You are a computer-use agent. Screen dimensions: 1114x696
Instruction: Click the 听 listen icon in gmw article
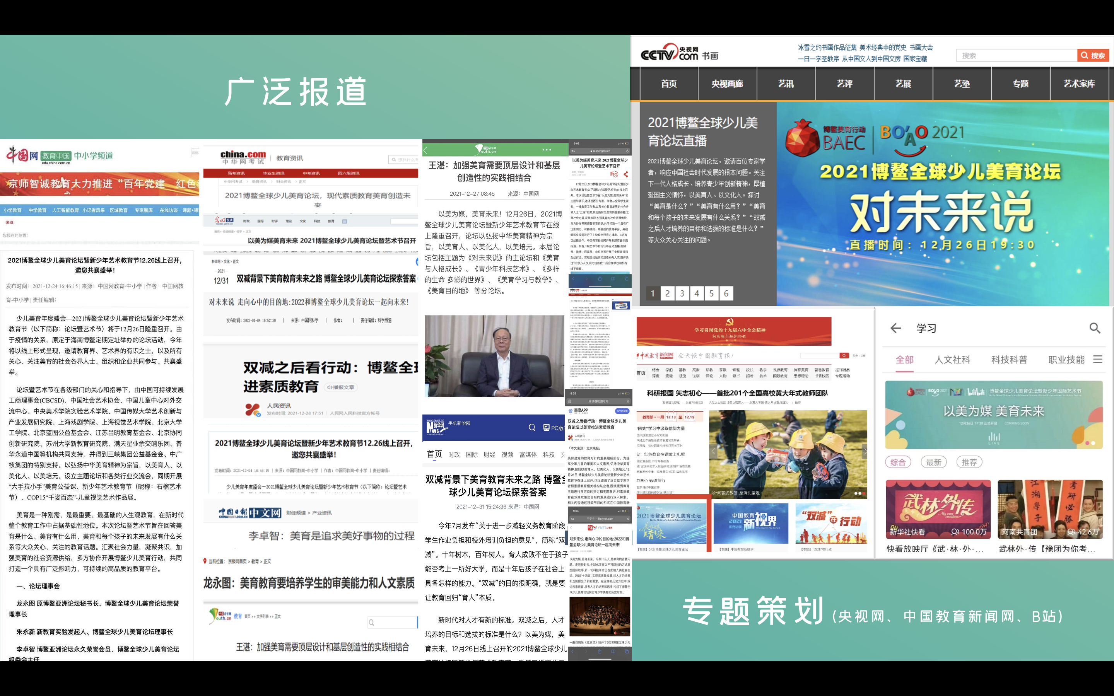point(613,174)
